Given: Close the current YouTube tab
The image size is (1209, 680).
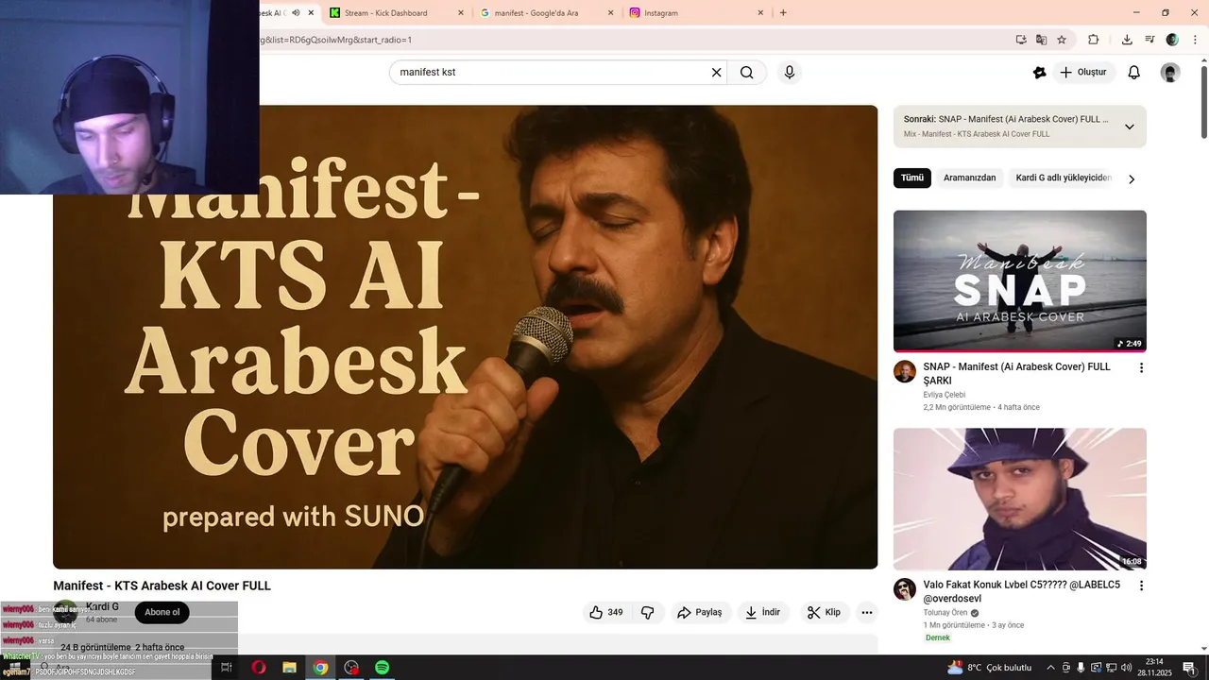Looking at the screenshot, I should coord(311,12).
